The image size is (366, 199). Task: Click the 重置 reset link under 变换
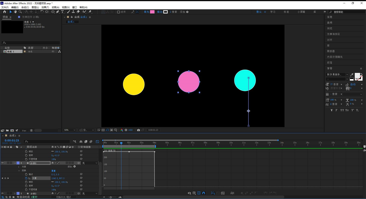[53, 171]
